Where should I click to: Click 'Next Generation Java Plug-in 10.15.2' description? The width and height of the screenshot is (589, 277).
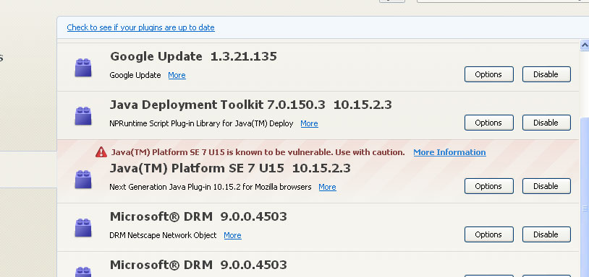211,187
